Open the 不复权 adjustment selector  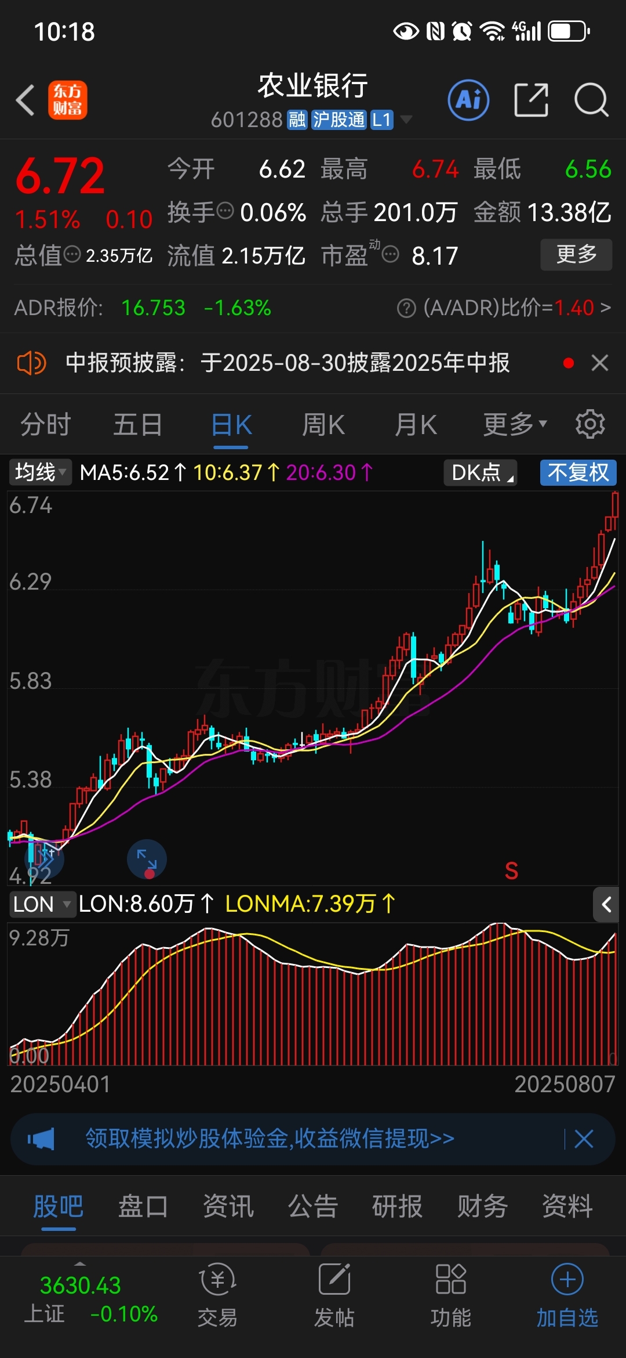578,472
